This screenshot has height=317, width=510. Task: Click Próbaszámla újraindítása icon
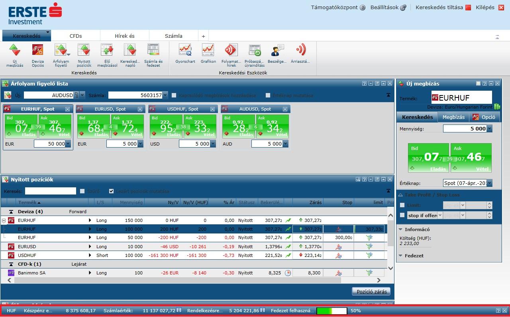[255, 51]
